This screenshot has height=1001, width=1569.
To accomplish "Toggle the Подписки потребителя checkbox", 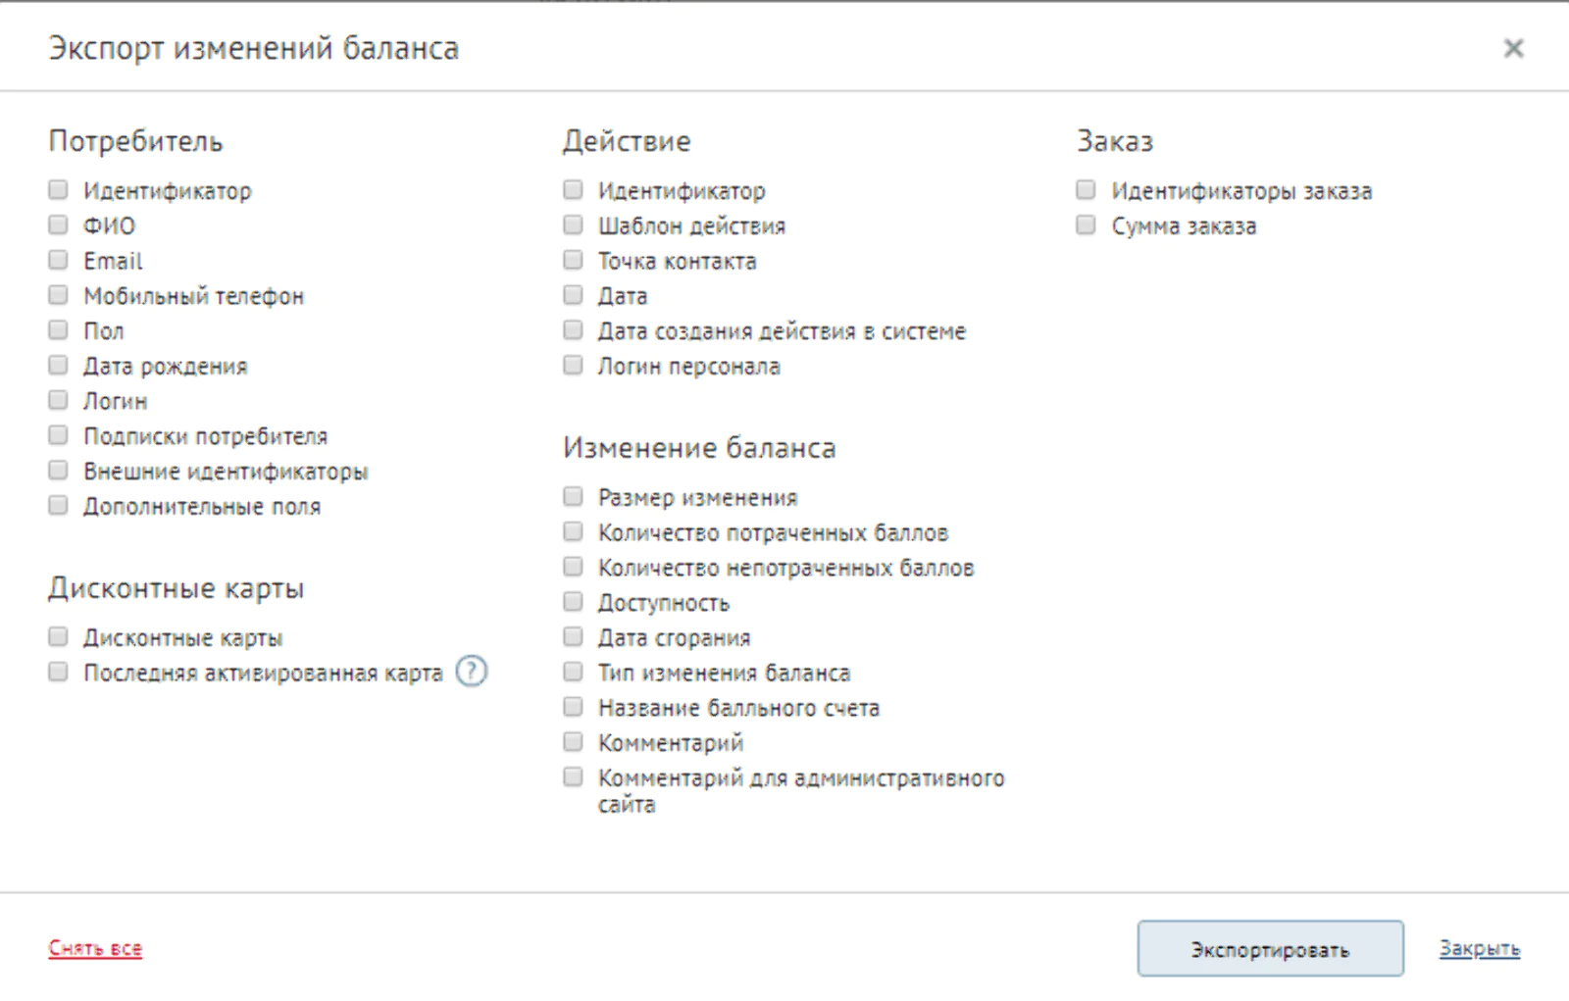I will coord(59,434).
